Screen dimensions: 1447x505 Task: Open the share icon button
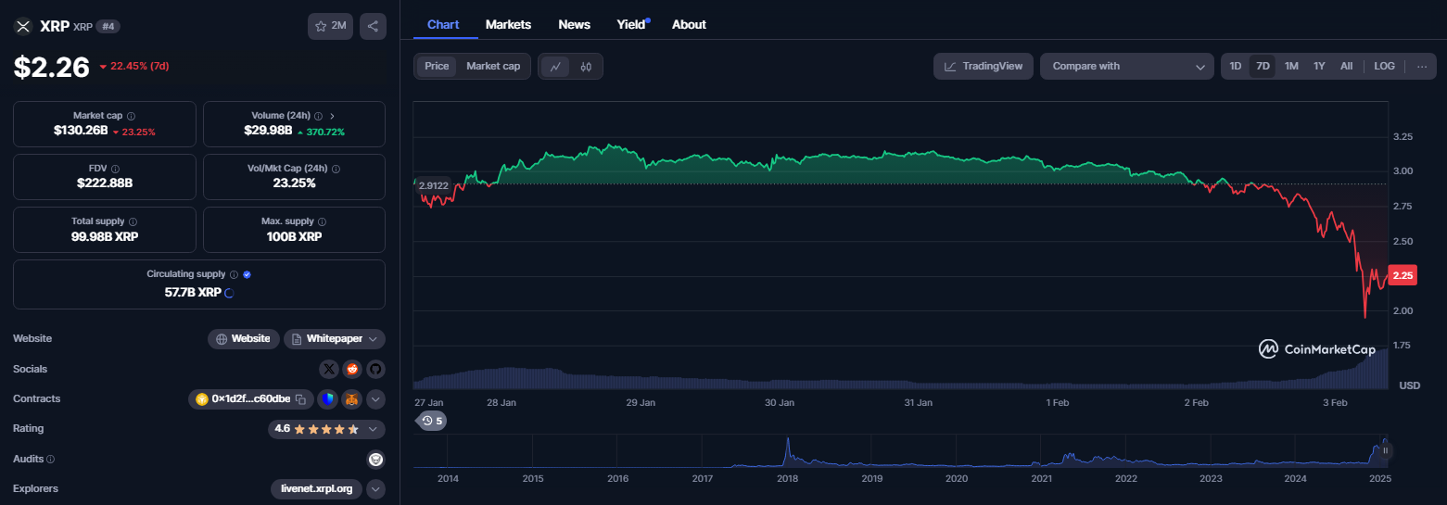(373, 26)
